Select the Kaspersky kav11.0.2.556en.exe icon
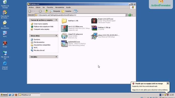The image size is (175, 98). [x=64, y=28]
